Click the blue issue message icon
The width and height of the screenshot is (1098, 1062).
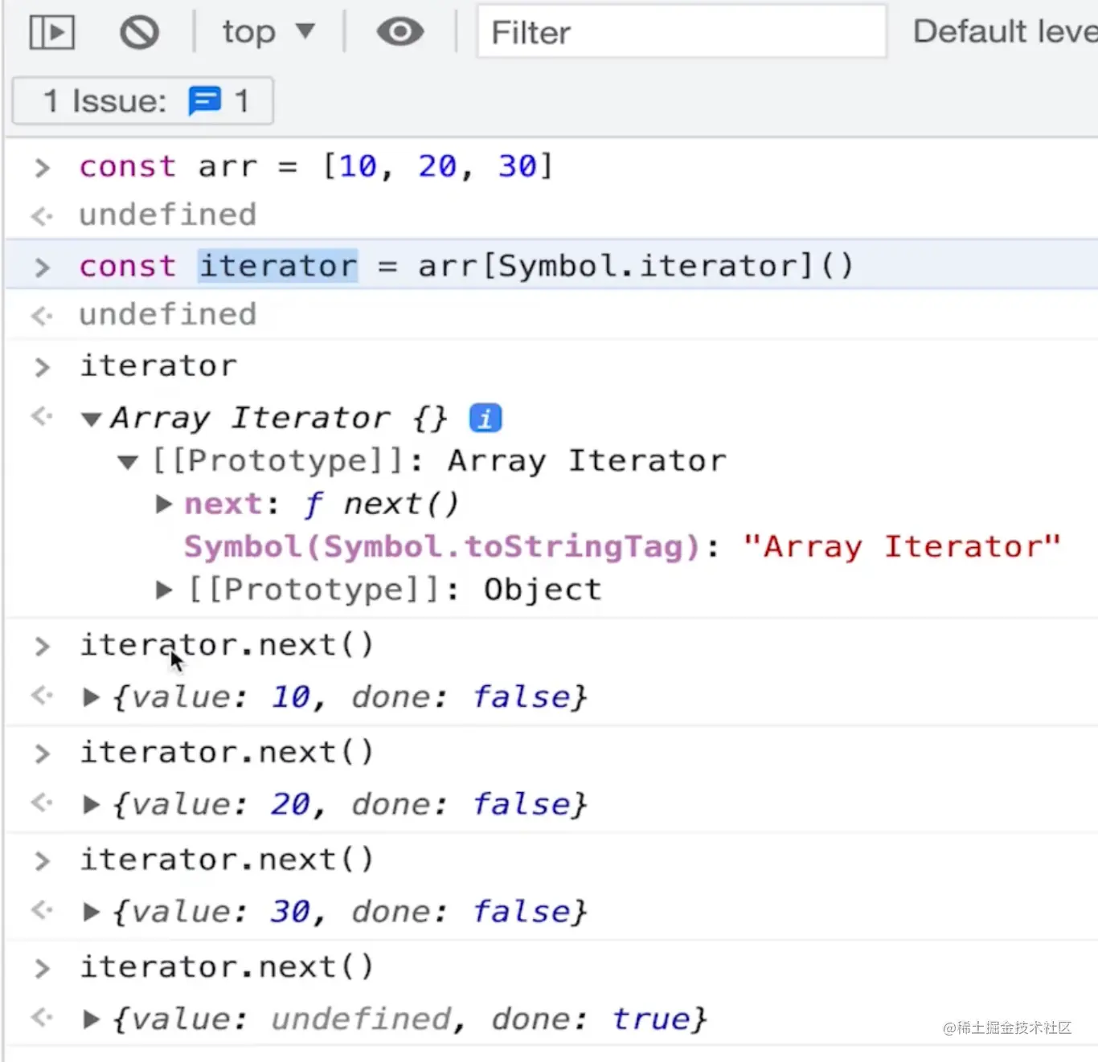point(204,101)
